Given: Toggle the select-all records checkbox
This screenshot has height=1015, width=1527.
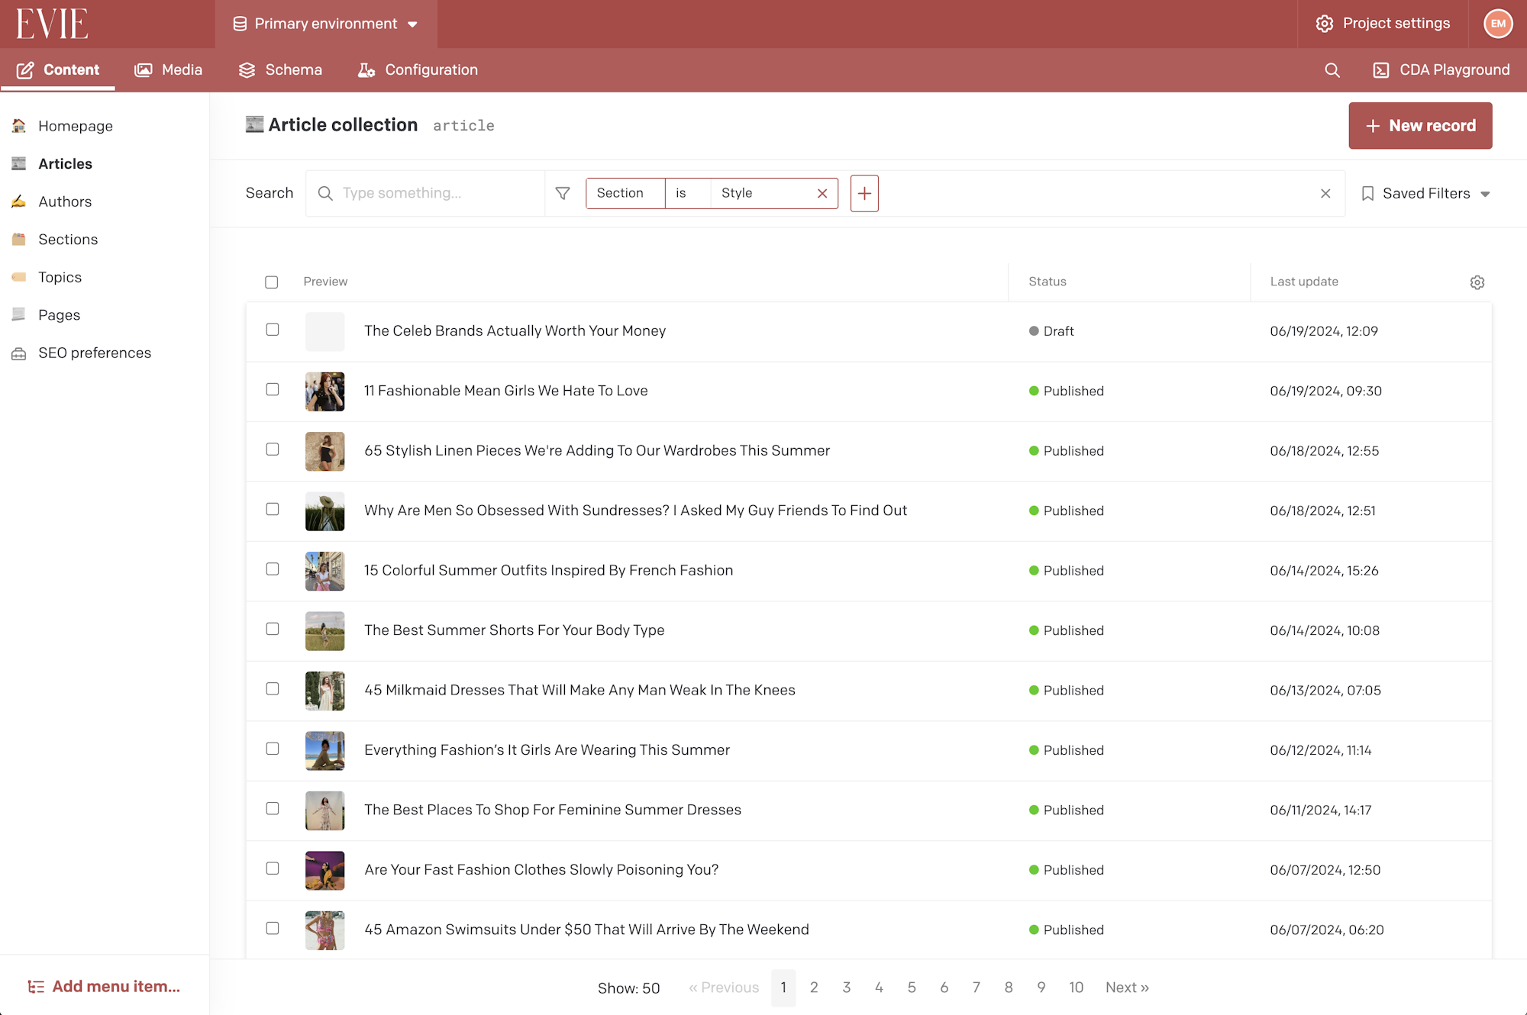Looking at the screenshot, I should click(x=272, y=282).
